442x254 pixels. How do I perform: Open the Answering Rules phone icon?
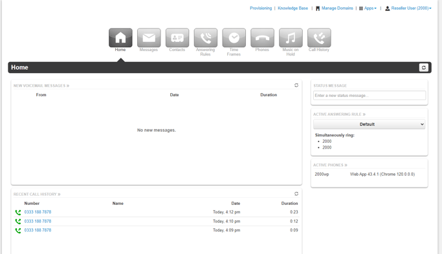(x=206, y=37)
